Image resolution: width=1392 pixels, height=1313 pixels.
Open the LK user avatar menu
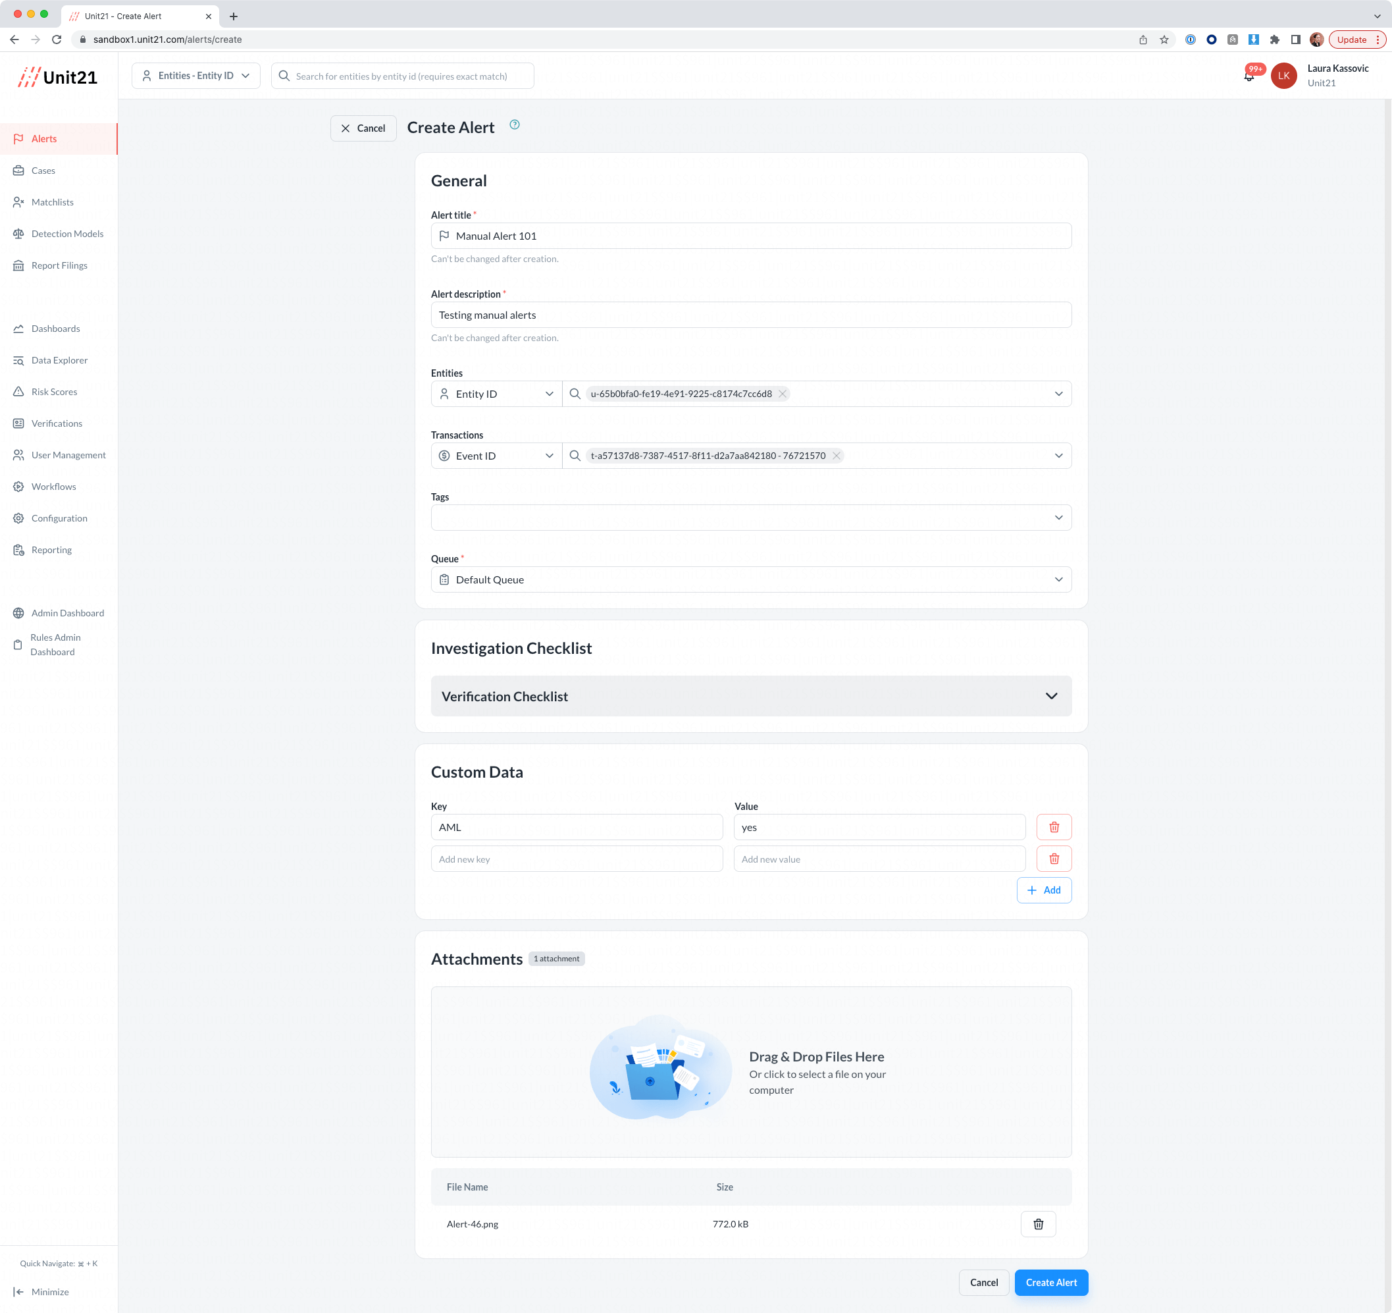(x=1284, y=76)
